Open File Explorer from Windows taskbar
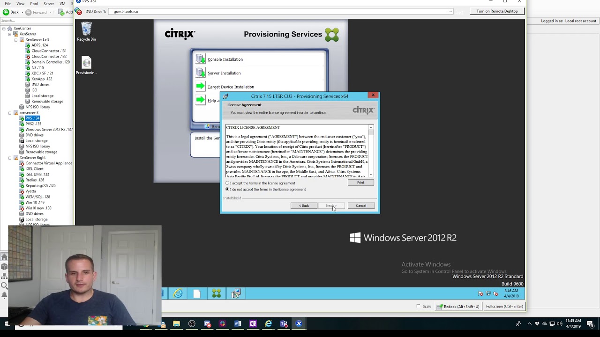Image resolution: width=600 pixels, height=337 pixels. (176, 323)
